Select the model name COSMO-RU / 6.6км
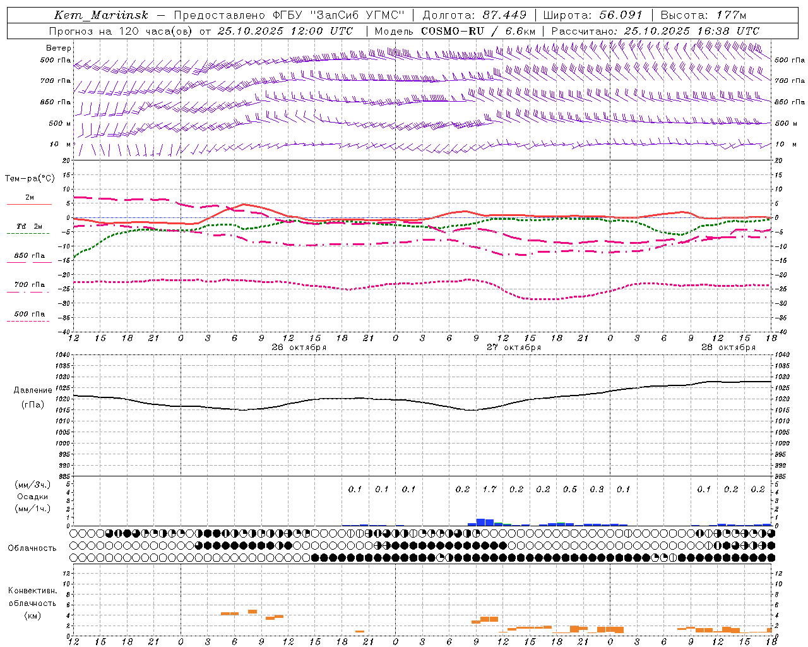The height and width of the screenshot is (647, 808). pos(478,31)
